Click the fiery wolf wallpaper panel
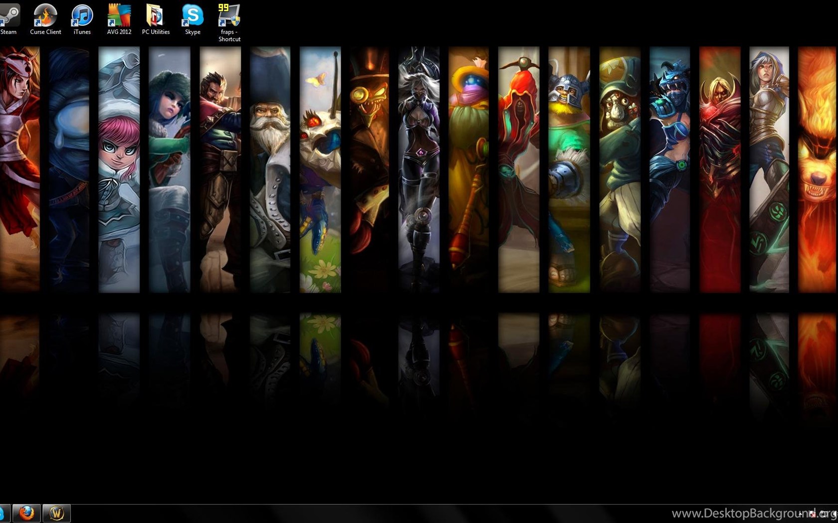The height and width of the screenshot is (523, 838). click(x=818, y=169)
